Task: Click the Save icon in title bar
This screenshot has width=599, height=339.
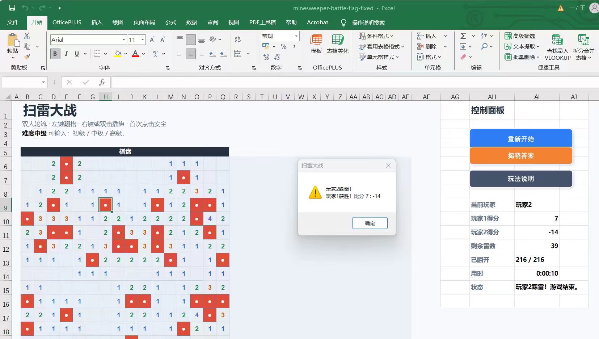Action: [12, 8]
